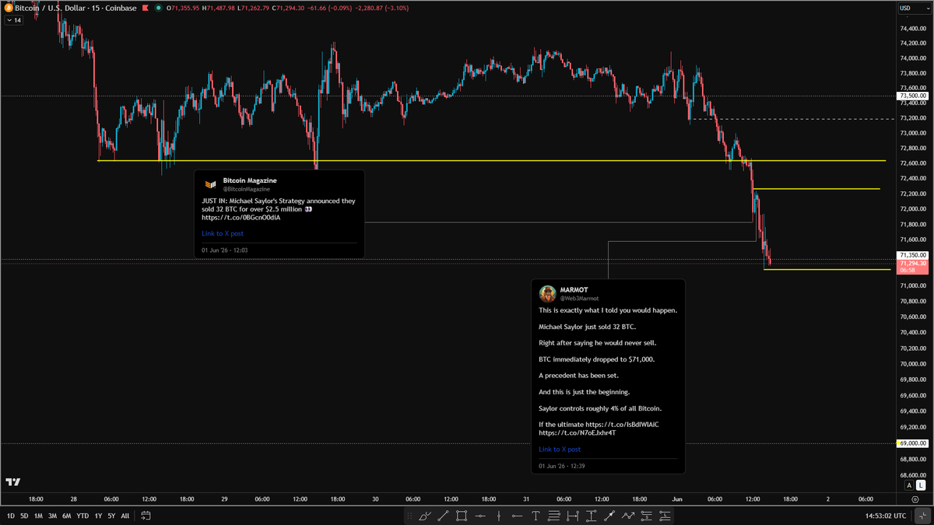Click the red flag marker icon
This screenshot has height=525, width=934.
pyautogui.click(x=146, y=8)
